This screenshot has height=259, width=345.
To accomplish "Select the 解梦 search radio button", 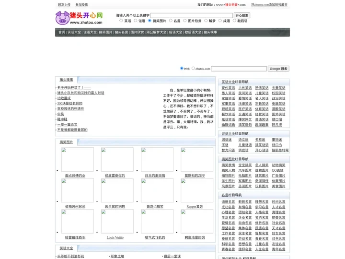I will point(206,21).
